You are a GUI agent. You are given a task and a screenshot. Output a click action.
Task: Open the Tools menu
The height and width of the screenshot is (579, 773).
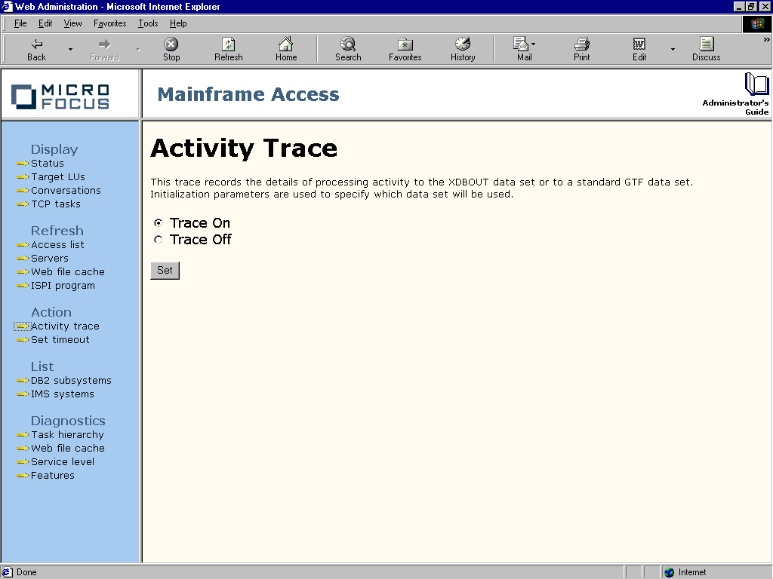click(x=147, y=23)
